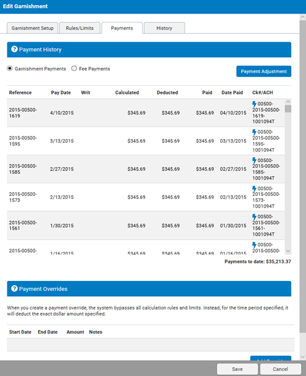Click the Cancel button

point(280,369)
